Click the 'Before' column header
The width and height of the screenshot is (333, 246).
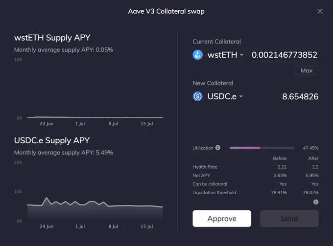(280, 158)
